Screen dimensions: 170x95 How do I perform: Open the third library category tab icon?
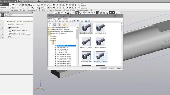pos(59,25)
